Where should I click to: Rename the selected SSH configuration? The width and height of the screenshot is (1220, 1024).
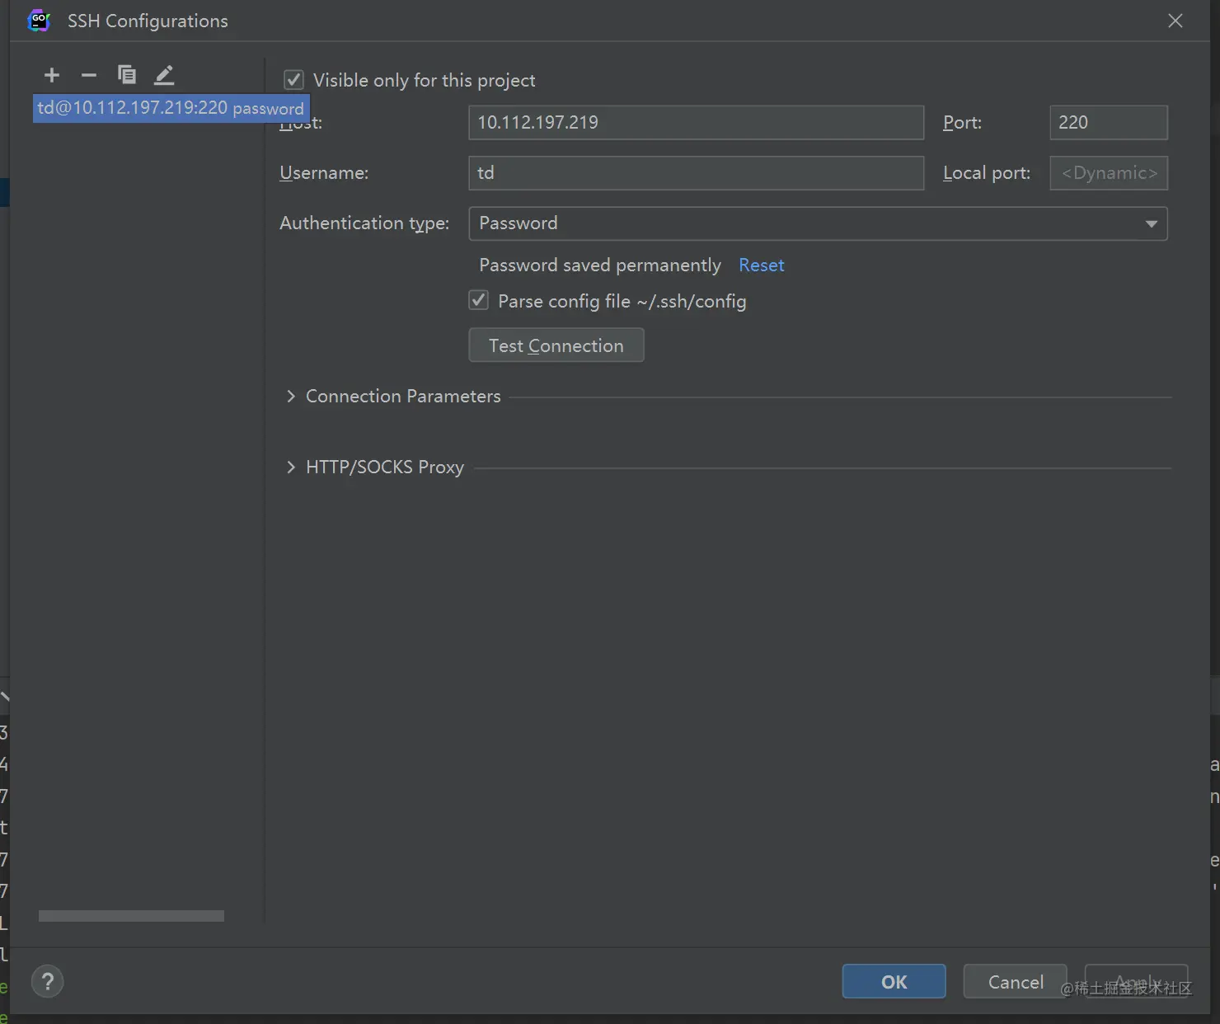click(x=164, y=75)
